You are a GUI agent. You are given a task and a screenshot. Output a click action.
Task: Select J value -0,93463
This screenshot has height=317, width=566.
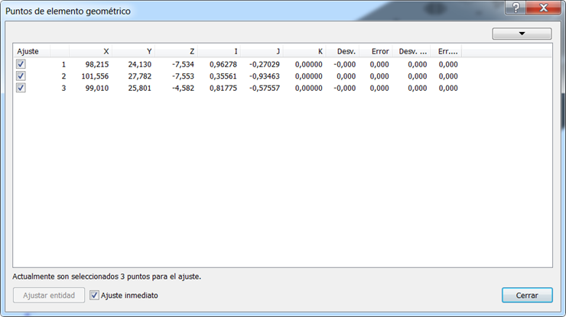(x=264, y=76)
